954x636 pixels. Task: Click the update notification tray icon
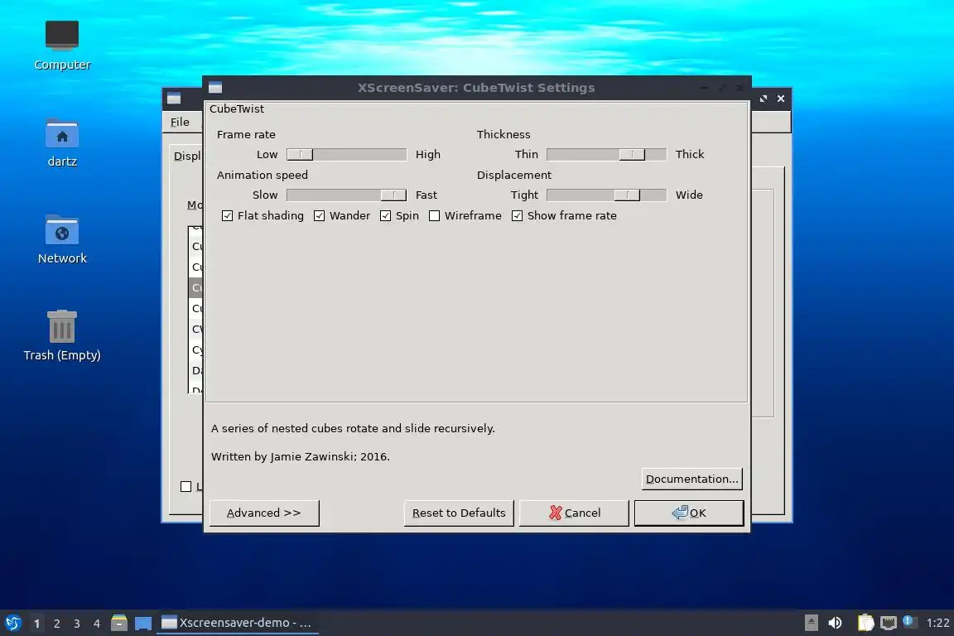click(x=908, y=621)
